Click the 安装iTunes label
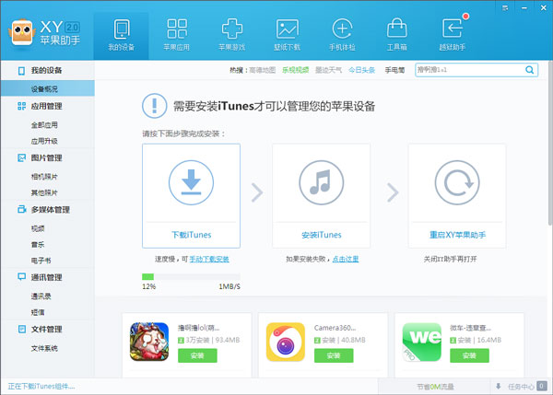553x395 pixels. tap(322, 235)
